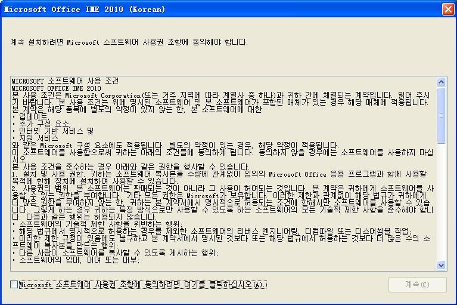This screenshot has width=457, height=305.
Task: Click the '다른 사람이 소프트웨어를 복사할 수' line
Action: tap(115, 252)
